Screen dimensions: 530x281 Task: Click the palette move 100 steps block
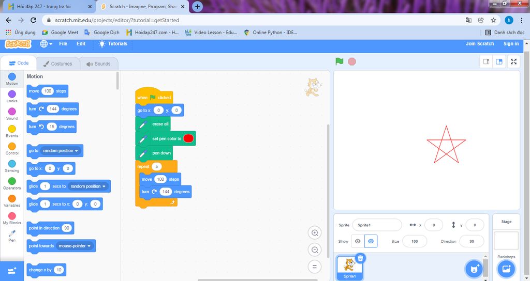(47, 91)
